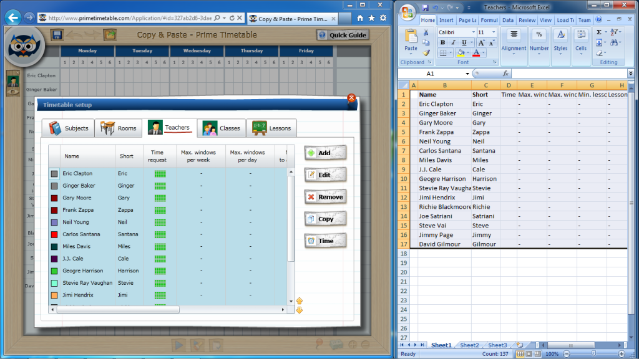Save the workbook from Excel quick access toolbar
The image size is (639, 359).
426,7
